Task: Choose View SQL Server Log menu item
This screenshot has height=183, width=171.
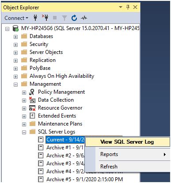Action: pyautogui.click(x=128, y=142)
